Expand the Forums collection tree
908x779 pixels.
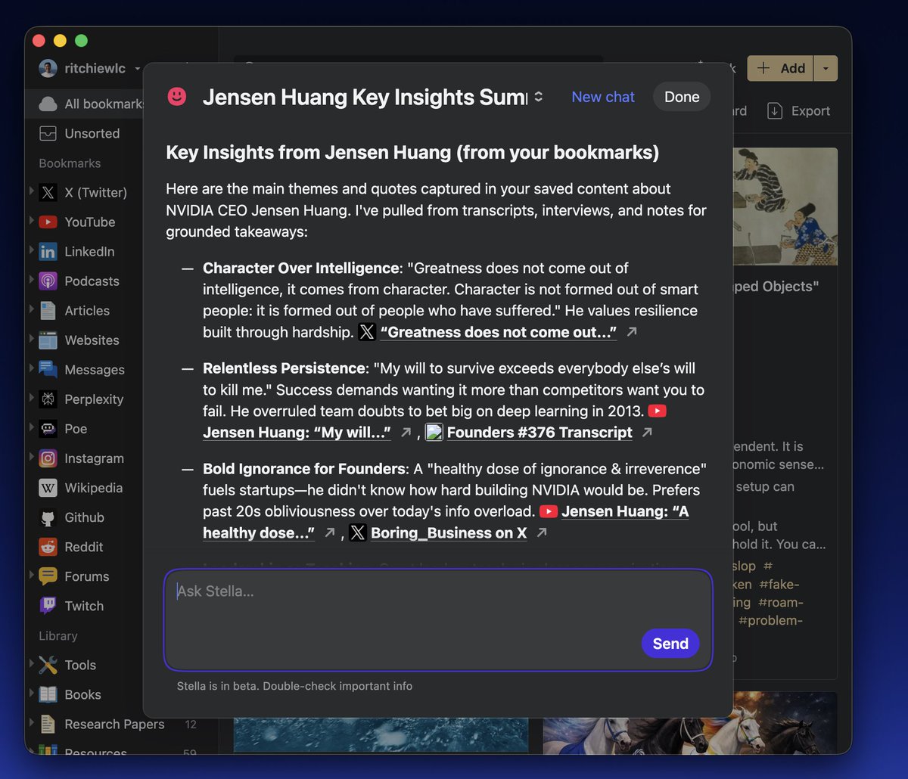click(32, 575)
